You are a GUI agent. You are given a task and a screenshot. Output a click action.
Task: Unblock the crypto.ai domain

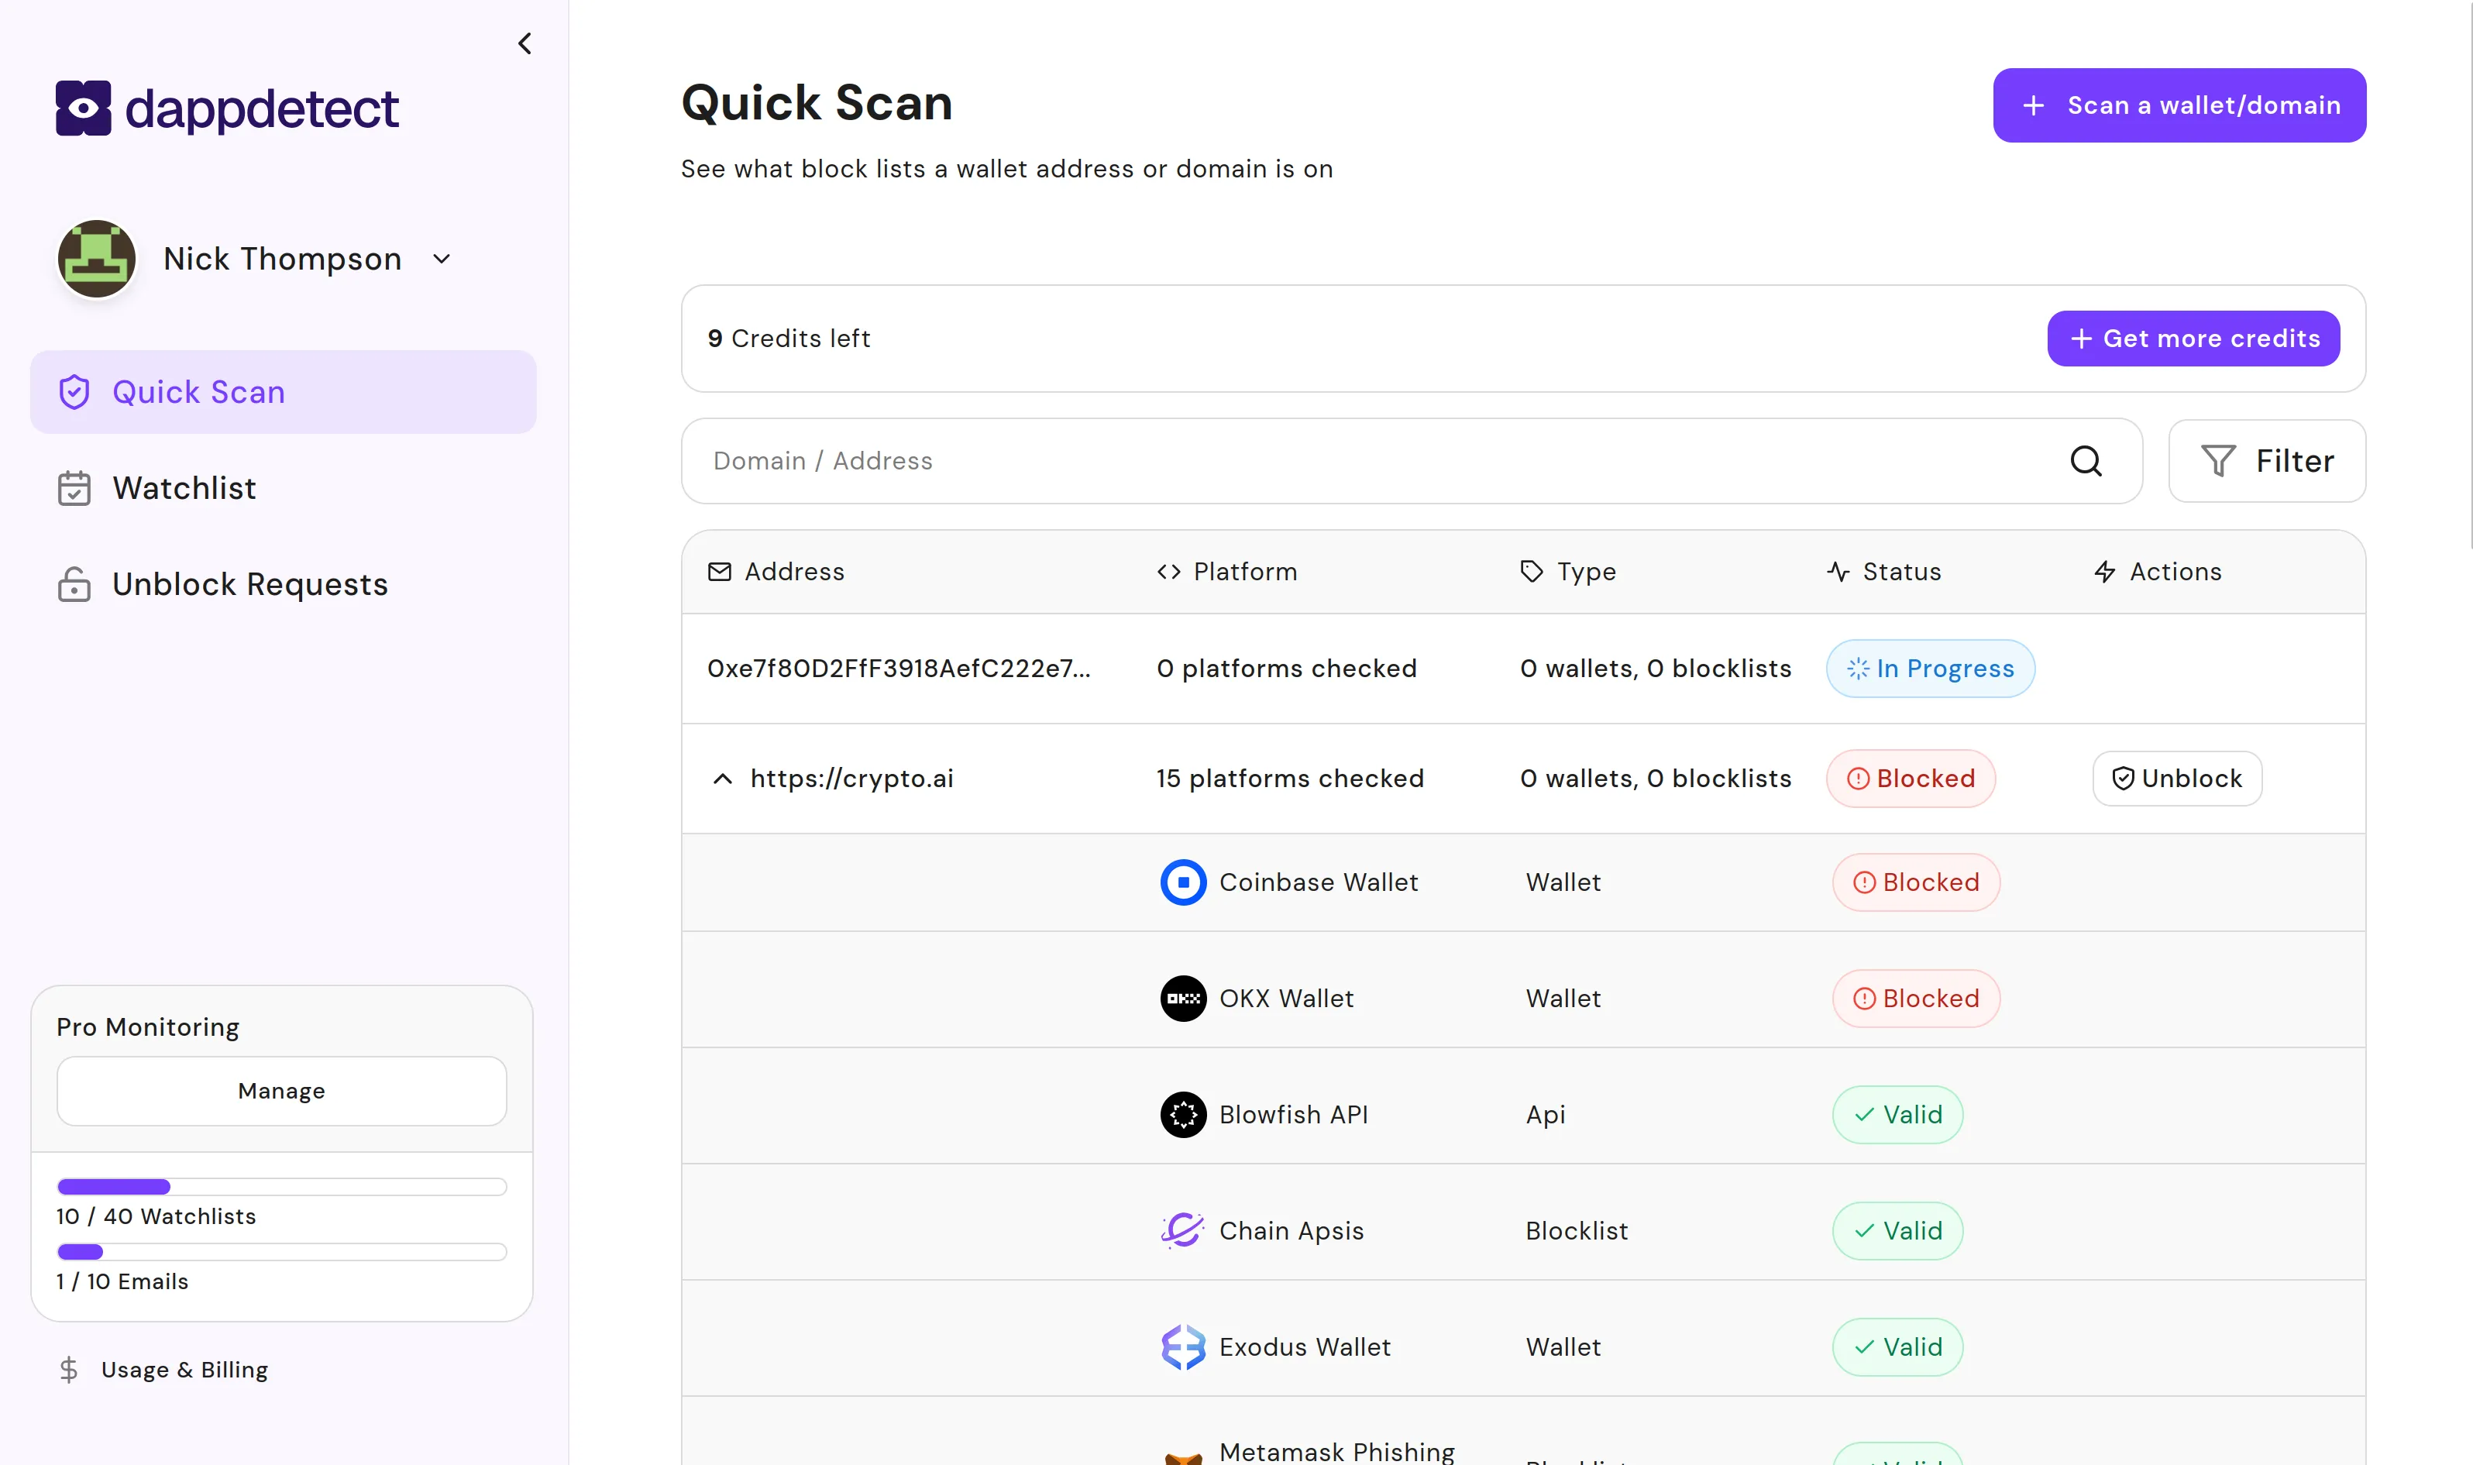click(x=2175, y=778)
